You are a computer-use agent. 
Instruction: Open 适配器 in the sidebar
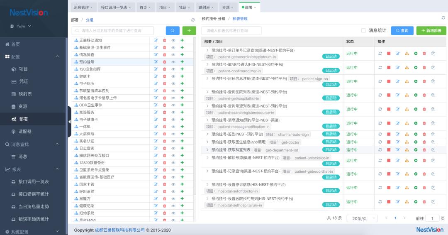click(25, 132)
